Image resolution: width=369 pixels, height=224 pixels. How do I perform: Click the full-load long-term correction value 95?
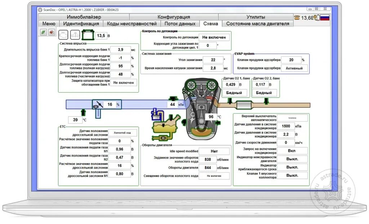[x=120, y=66]
